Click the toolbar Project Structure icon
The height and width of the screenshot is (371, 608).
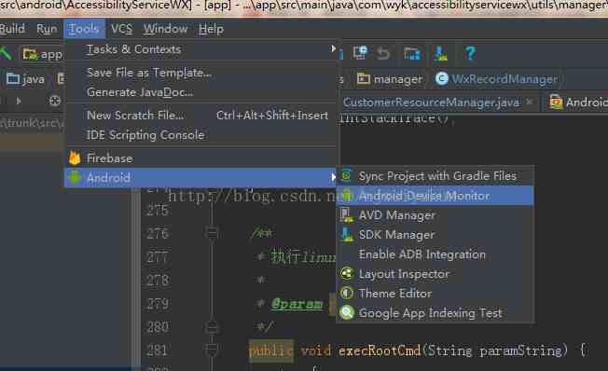pos(412,53)
